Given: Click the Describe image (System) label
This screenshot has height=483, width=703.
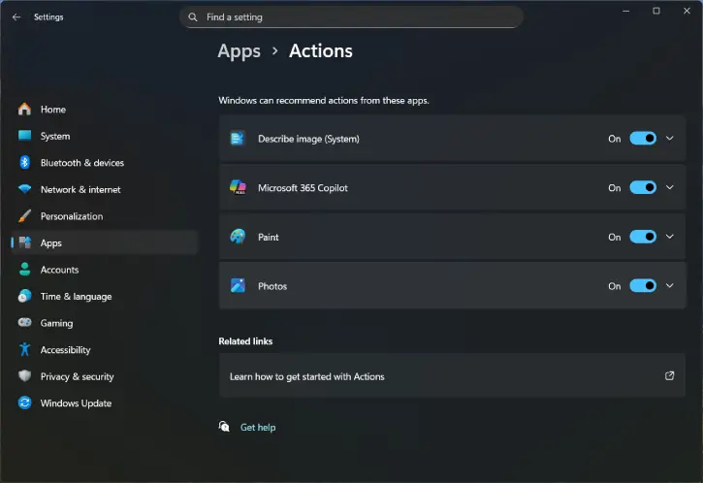Looking at the screenshot, I should [x=308, y=139].
